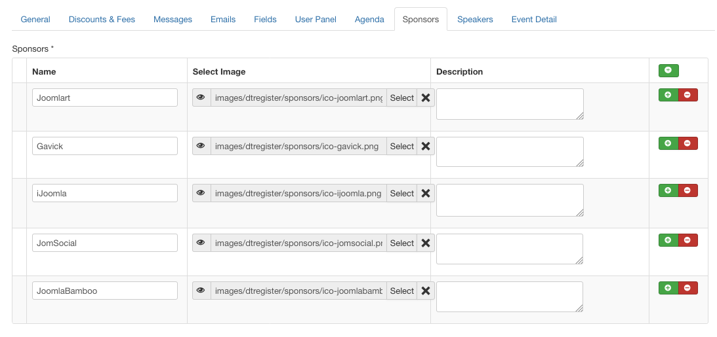Click the Name column header
717x337 pixels.
click(x=45, y=71)
